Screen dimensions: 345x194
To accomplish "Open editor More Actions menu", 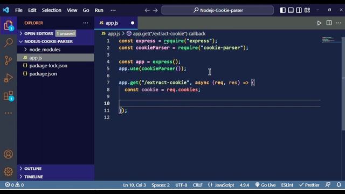I will [339, 23].
